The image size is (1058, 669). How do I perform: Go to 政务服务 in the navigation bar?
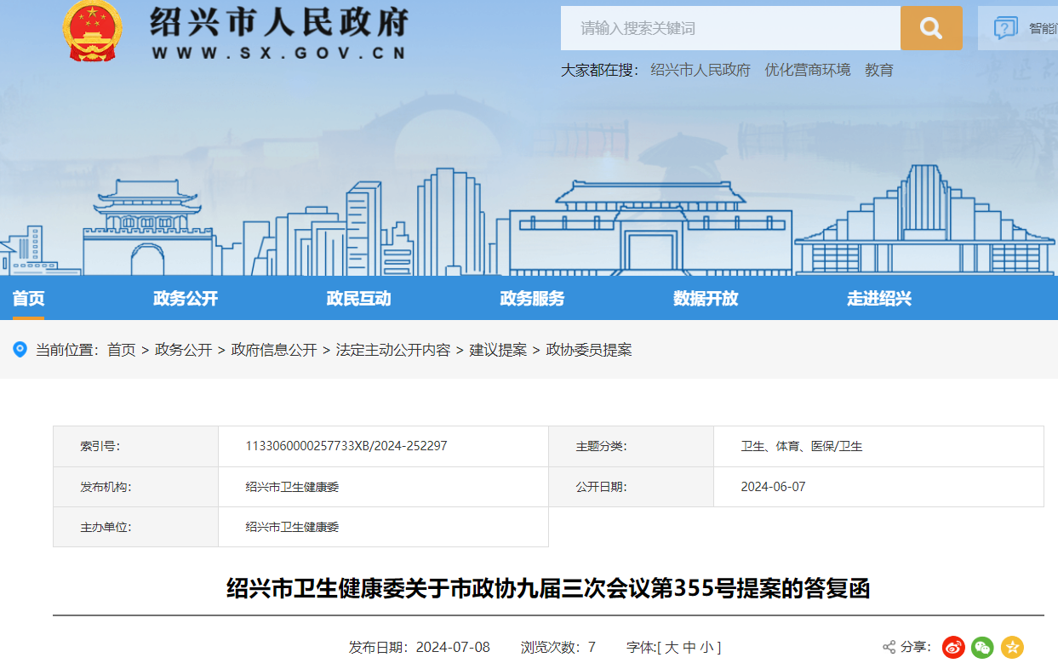click(532, 299)
